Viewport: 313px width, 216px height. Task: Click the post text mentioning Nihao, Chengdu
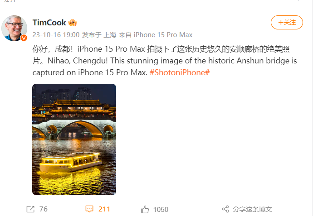click(165, 61)
